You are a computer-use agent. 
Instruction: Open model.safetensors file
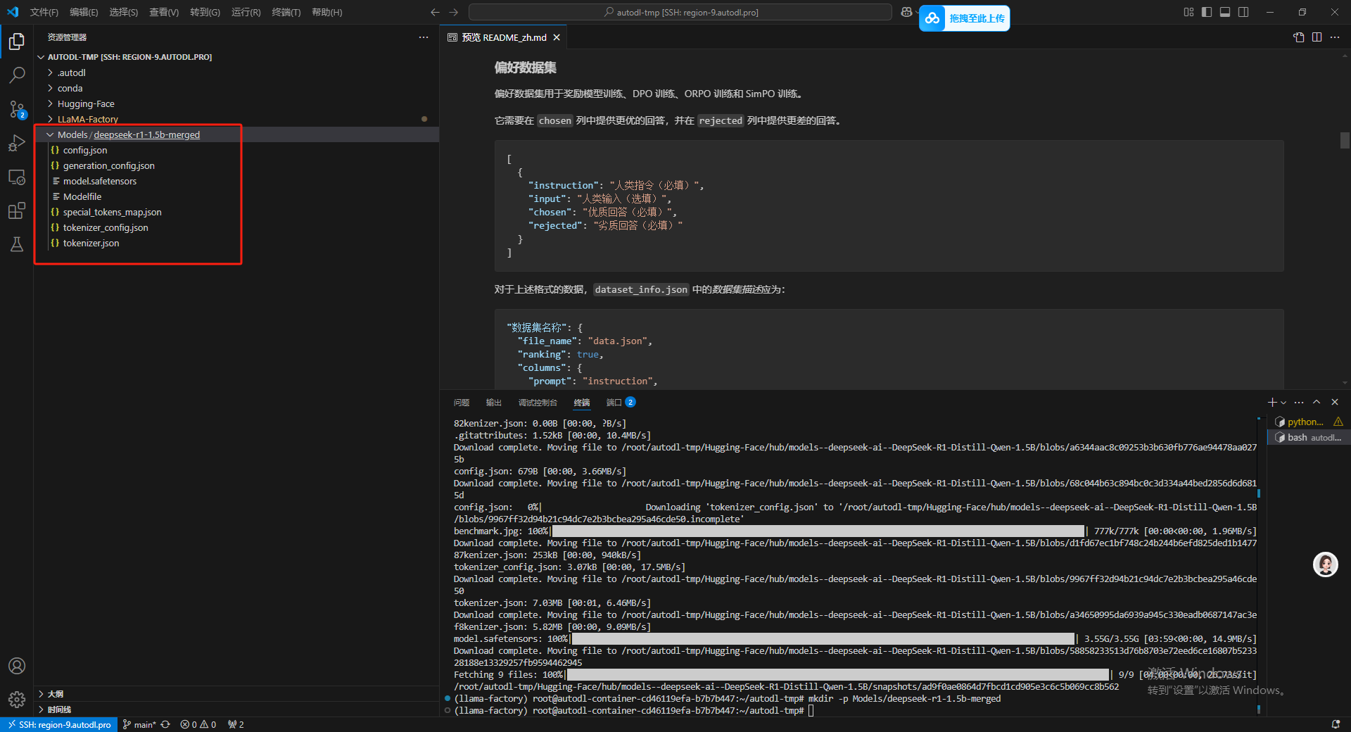click(x=236, y=181)
